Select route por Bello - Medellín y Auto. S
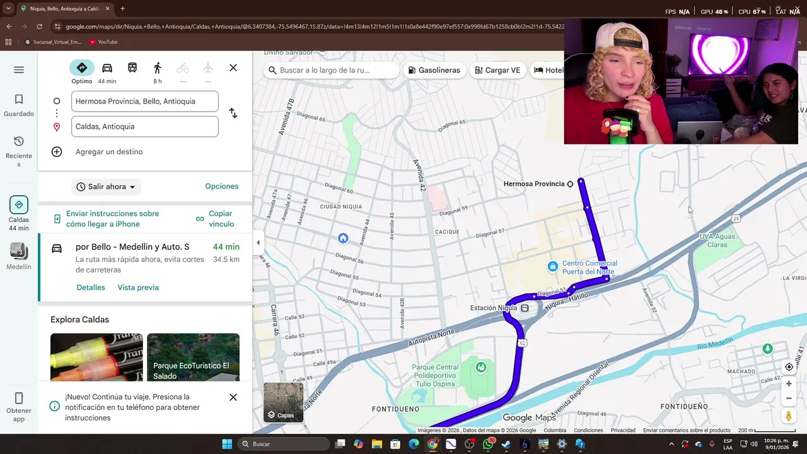This screenshot has width=807, height=454. (146, 267)
